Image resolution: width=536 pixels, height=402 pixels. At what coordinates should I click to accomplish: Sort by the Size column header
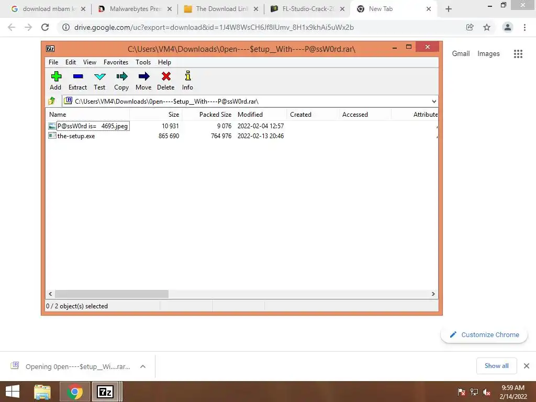[156, 115]
